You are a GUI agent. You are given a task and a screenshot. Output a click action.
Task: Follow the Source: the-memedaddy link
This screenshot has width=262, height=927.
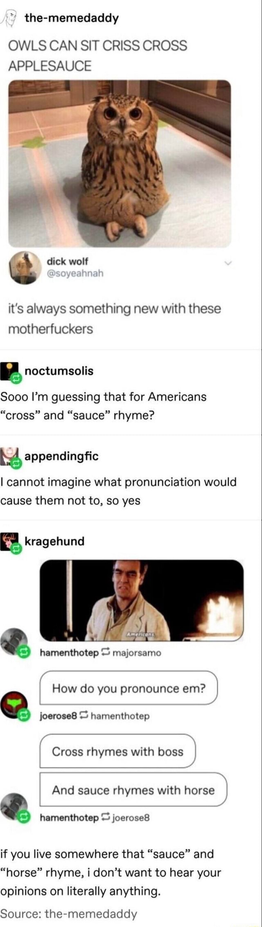pos(69,914)
